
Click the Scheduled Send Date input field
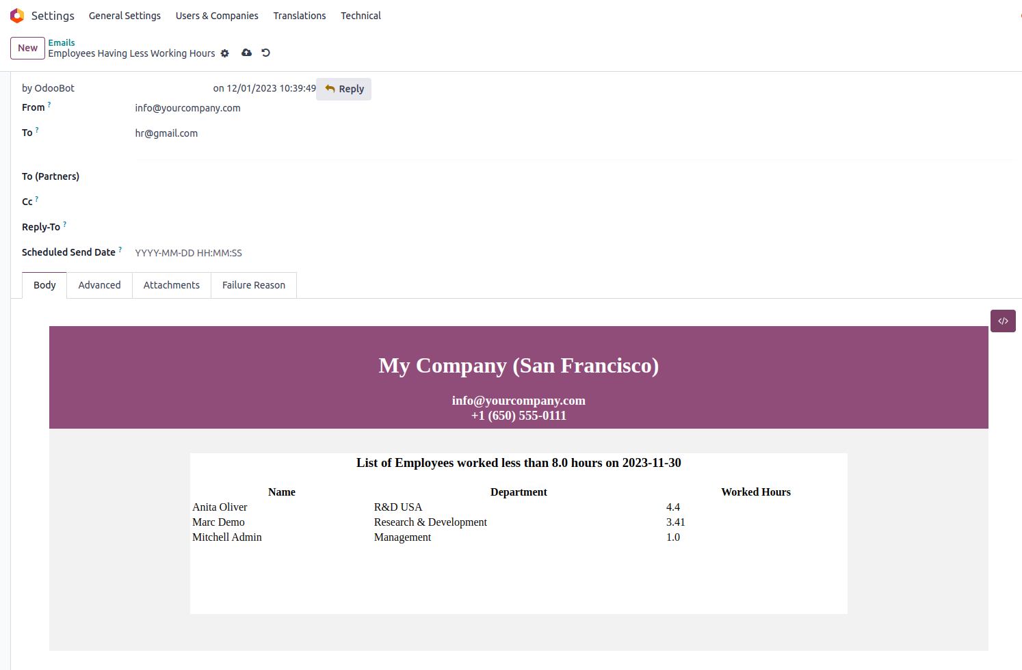tap(573, 253)
